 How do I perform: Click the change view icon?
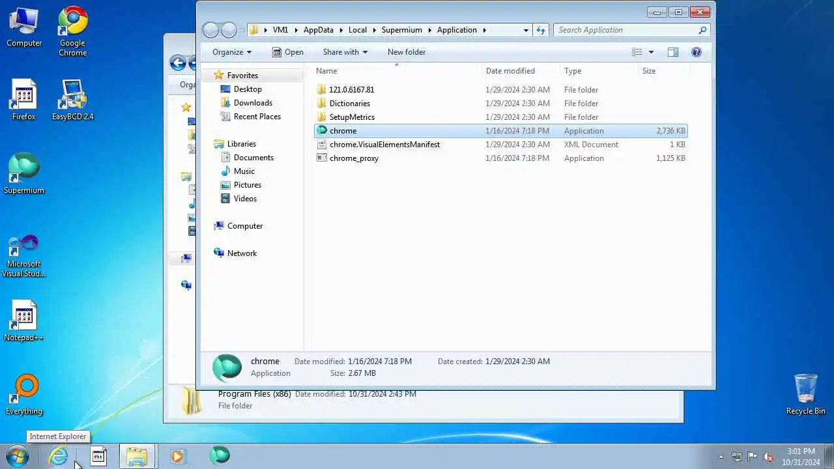pyautogui.click(x=637, y=52)
